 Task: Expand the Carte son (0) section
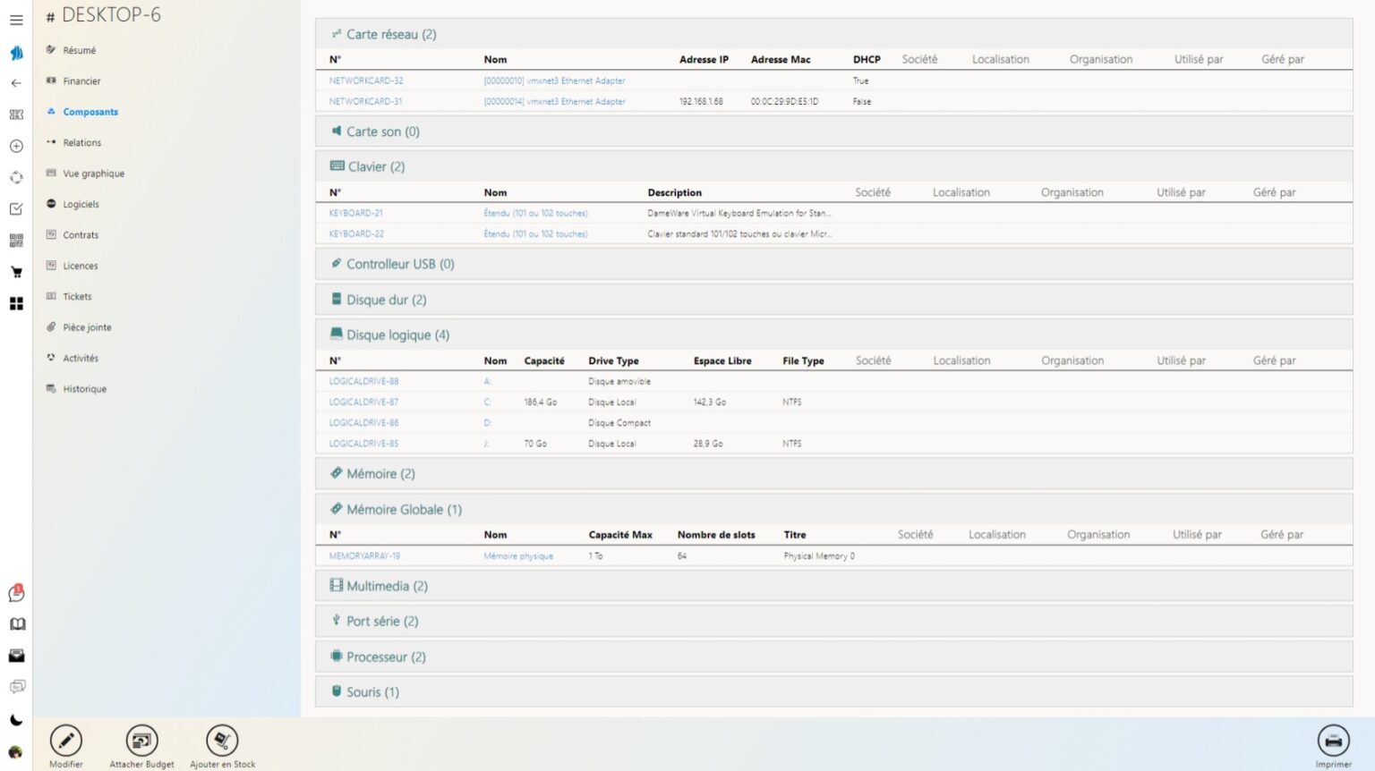(833, 131)
